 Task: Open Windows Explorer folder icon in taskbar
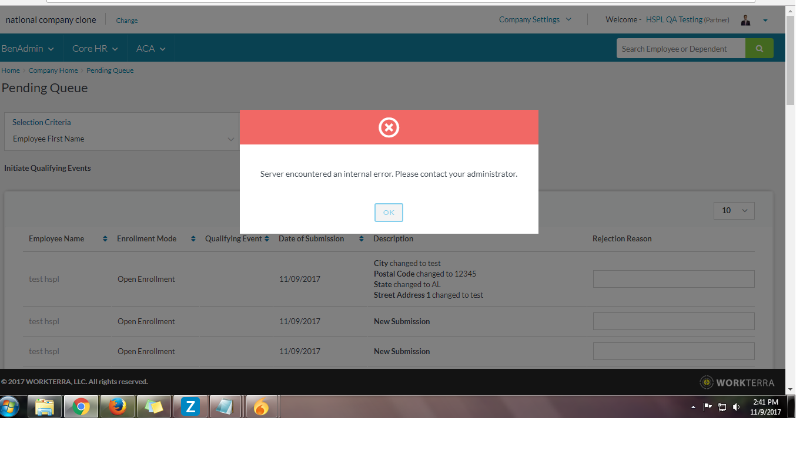(x=45, y=406)
